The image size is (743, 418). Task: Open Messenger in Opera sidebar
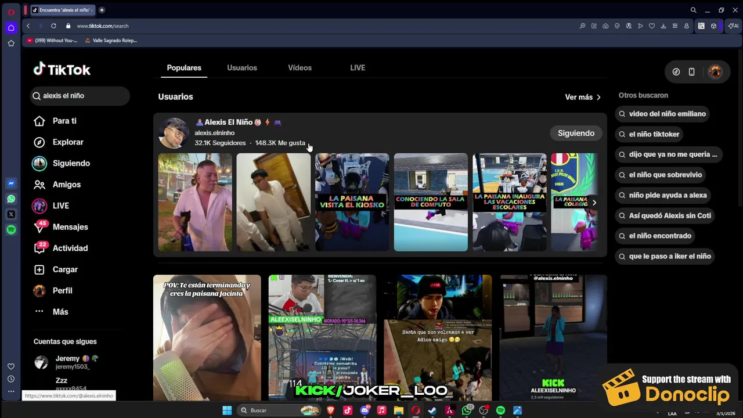(x=11, y=183)
